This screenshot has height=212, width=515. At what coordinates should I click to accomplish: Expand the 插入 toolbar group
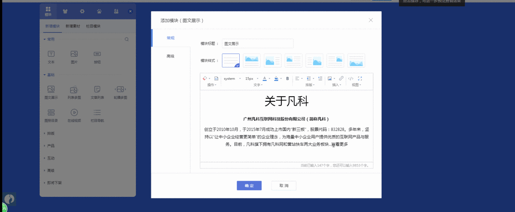pos(336,85)
